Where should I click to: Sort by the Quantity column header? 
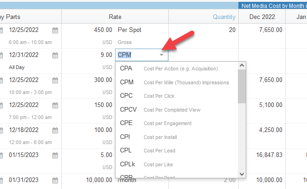[224, 17]
